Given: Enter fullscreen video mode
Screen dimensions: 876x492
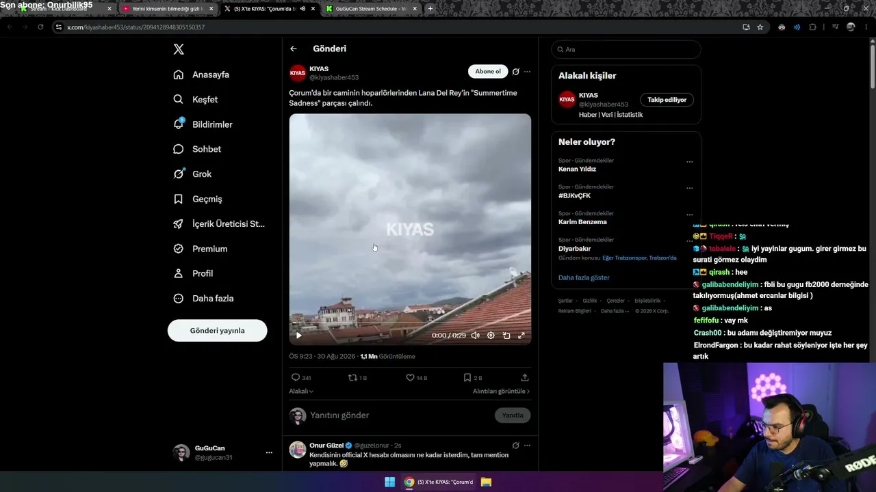Looking at the screenshot, I should point(521,335).
